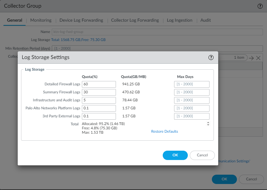
Task: Click Restore Defaults link
Action: (x=164, y=131)
